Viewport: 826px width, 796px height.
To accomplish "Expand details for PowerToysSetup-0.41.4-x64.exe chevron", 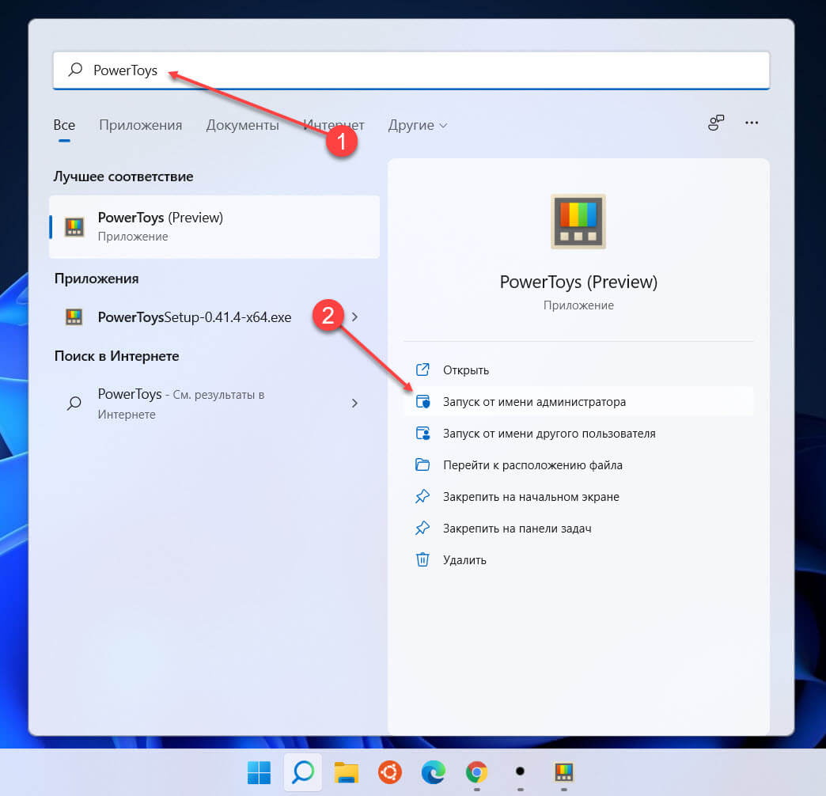I will tap(354, 317).
